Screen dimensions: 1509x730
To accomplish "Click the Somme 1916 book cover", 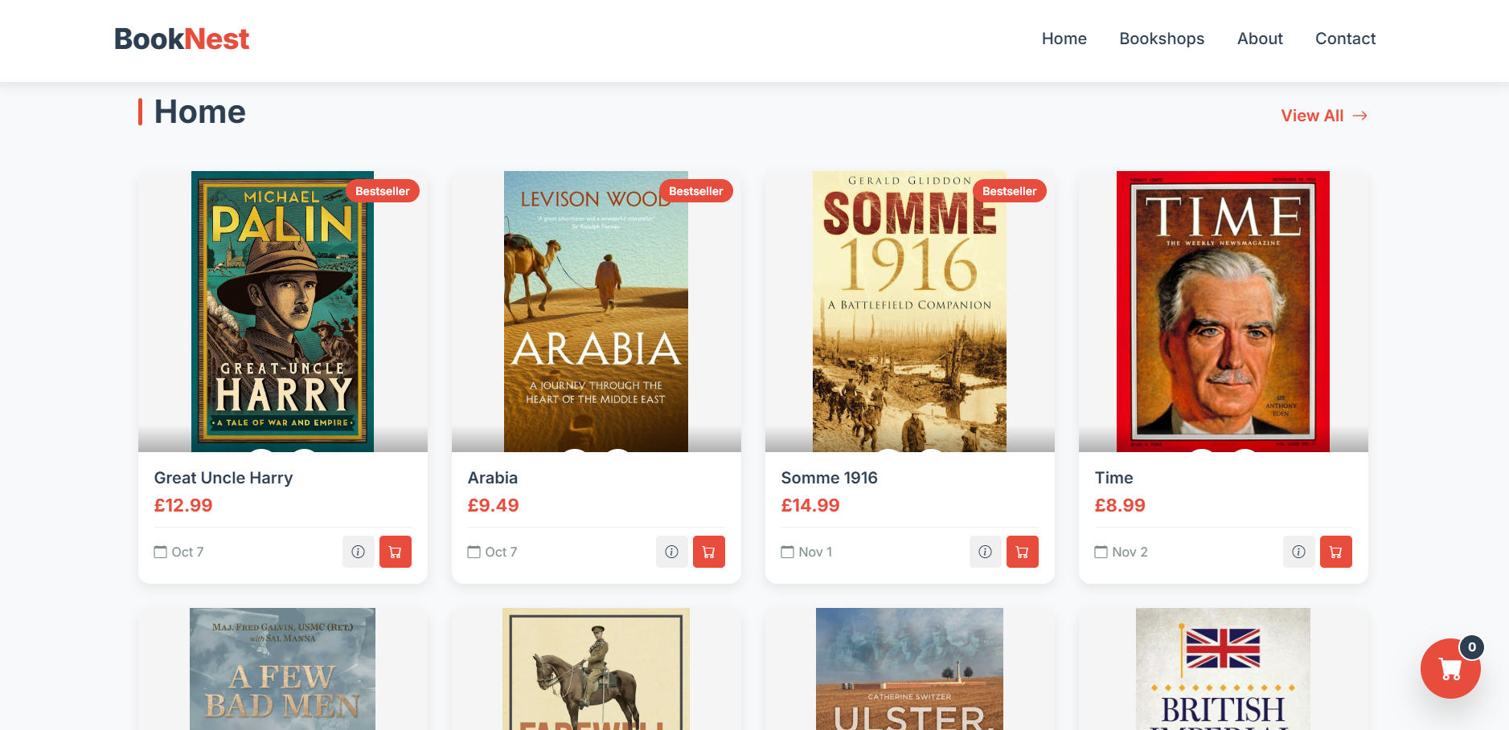I will pos(909,312).
